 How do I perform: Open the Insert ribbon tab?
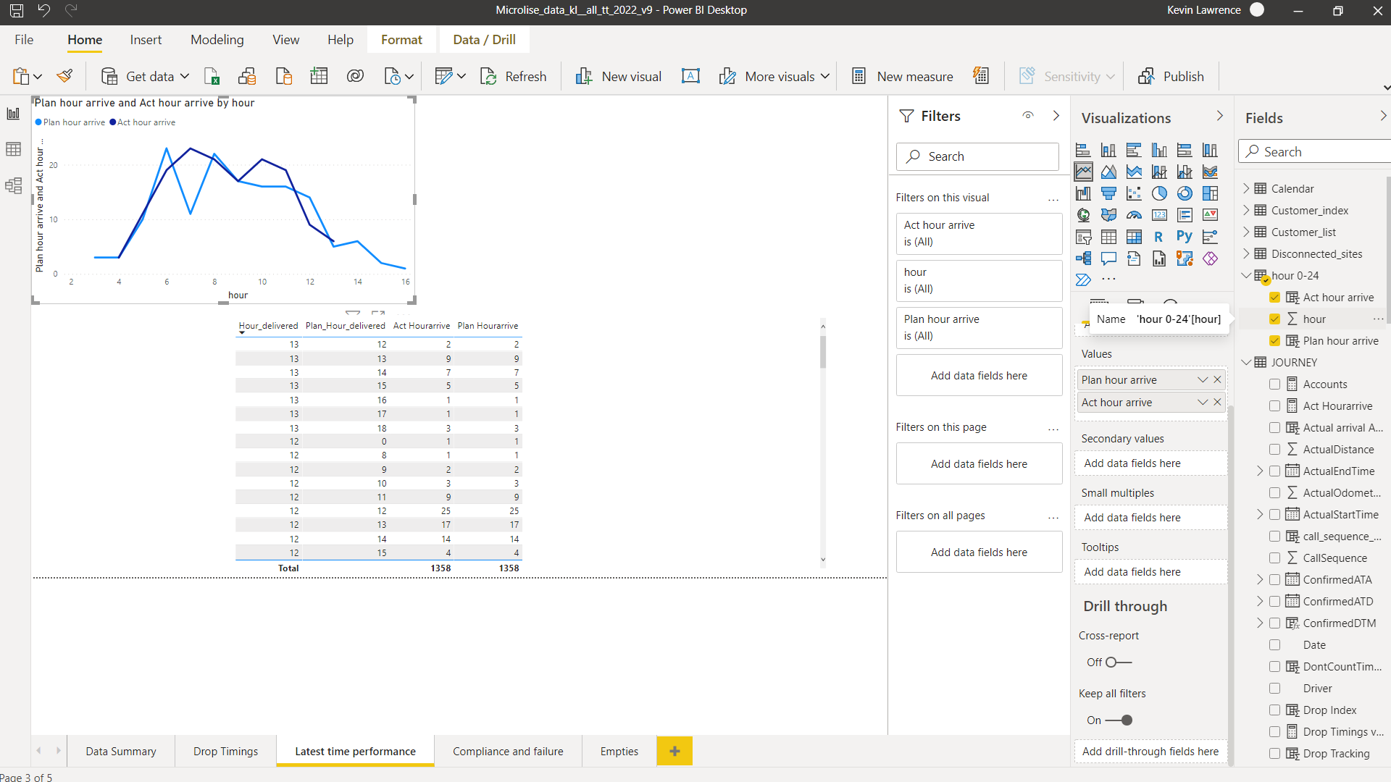(x=146, y=40)
